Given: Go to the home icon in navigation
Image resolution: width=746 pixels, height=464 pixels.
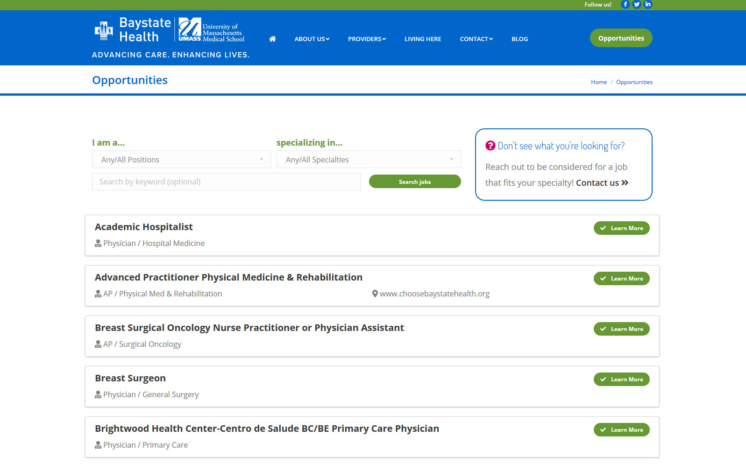Looking at the screenshot, I should coord(272,39).
